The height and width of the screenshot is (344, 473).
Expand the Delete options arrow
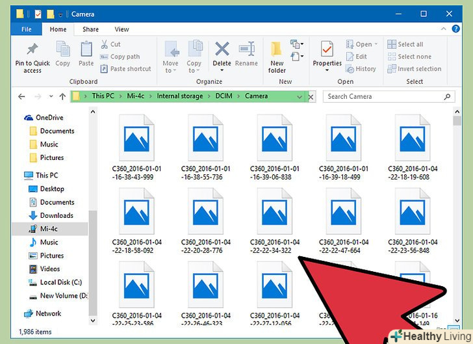222,70
